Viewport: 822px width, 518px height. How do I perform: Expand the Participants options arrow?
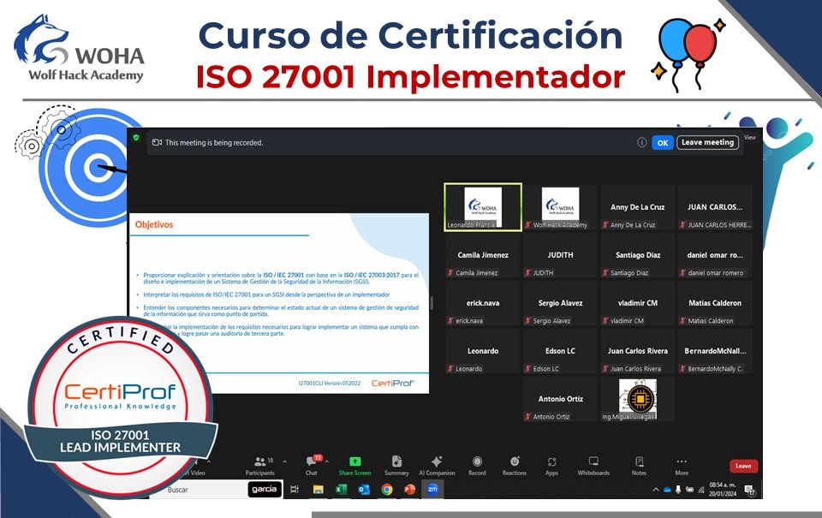pyautogui.click(x=284, y=461)
